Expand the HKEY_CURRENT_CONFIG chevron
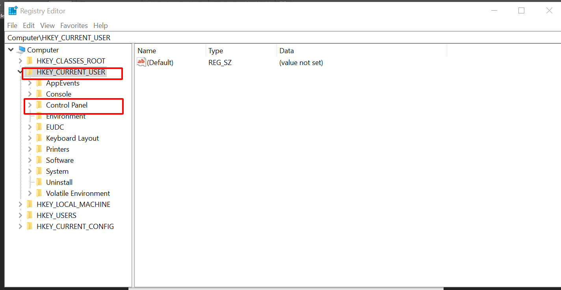The width and height of the screenshot is (561, 290). click(20, 227)
